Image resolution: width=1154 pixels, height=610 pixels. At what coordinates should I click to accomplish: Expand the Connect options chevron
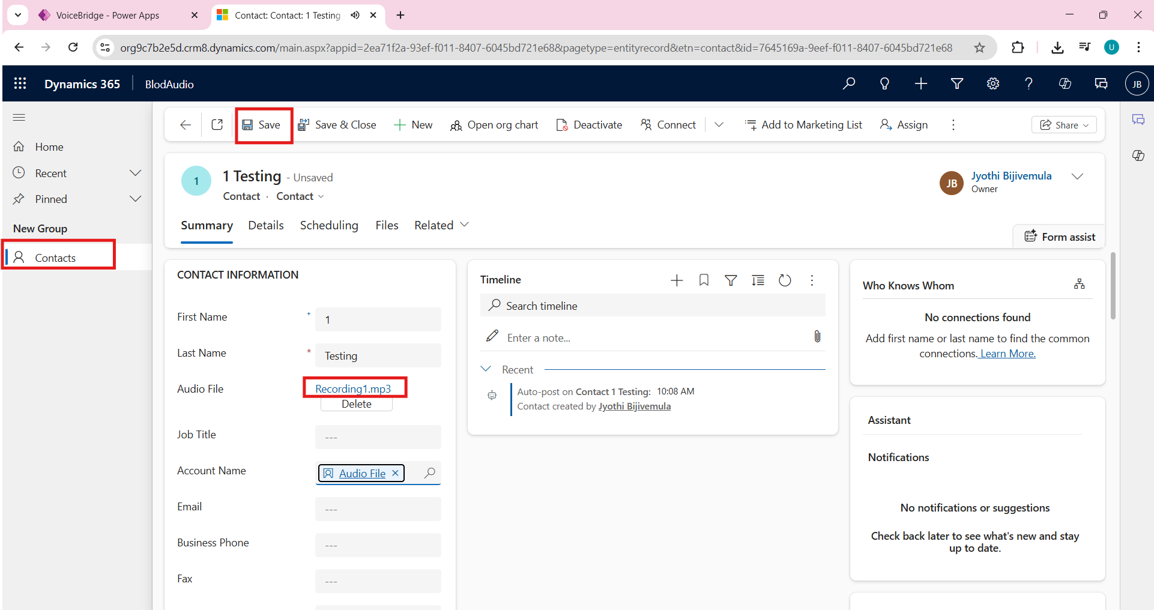pyautogui.click(x=719, y=125)
